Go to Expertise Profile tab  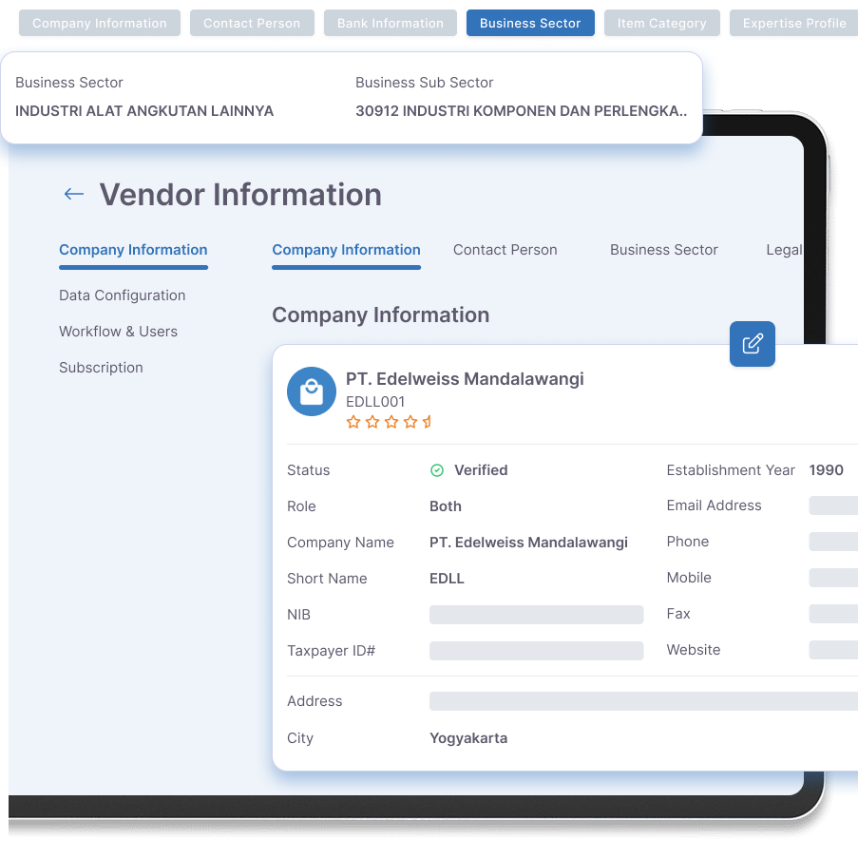coord(794,24)
